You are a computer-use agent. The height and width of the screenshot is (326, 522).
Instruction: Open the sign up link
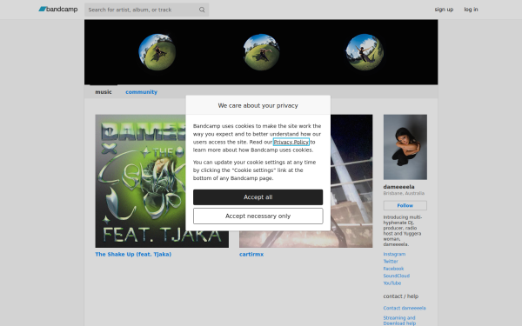coord(444,10)
